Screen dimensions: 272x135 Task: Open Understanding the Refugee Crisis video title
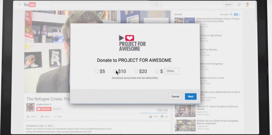tap(218, 20)
